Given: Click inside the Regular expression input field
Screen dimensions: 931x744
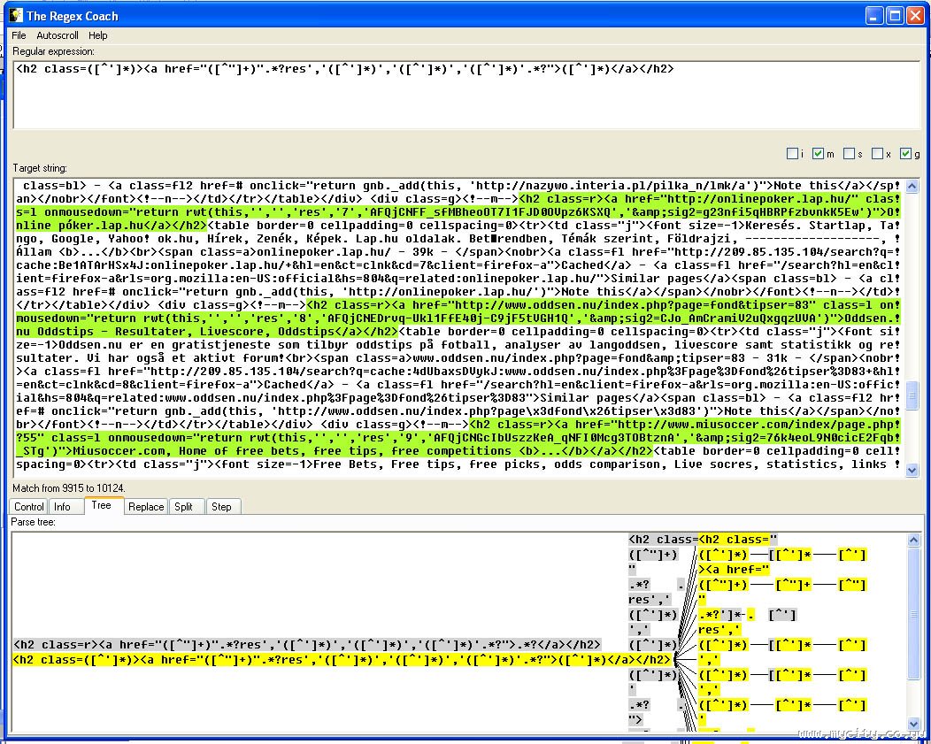Looking at the screenshot, I should pyautogui.click(x=442, y=97).
